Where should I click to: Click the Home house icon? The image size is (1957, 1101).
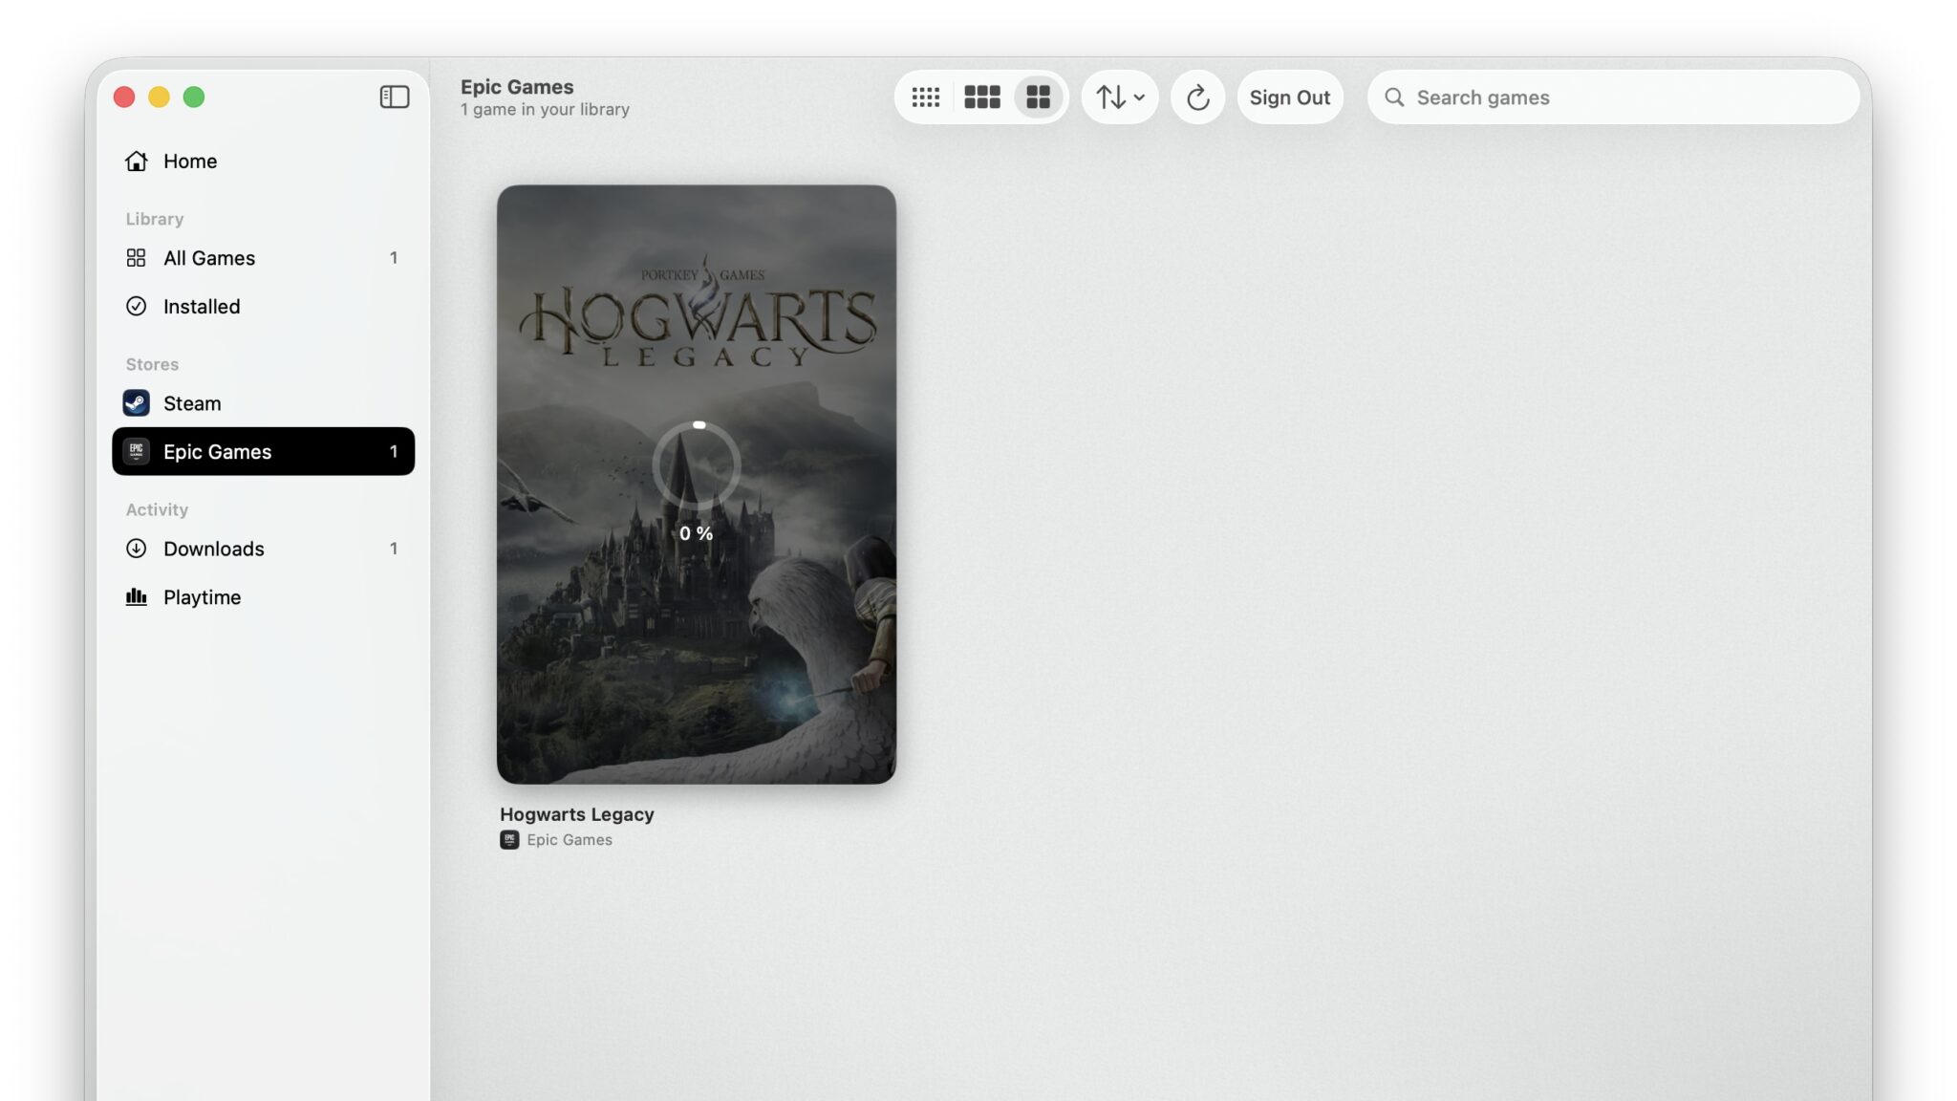[137, 161]
